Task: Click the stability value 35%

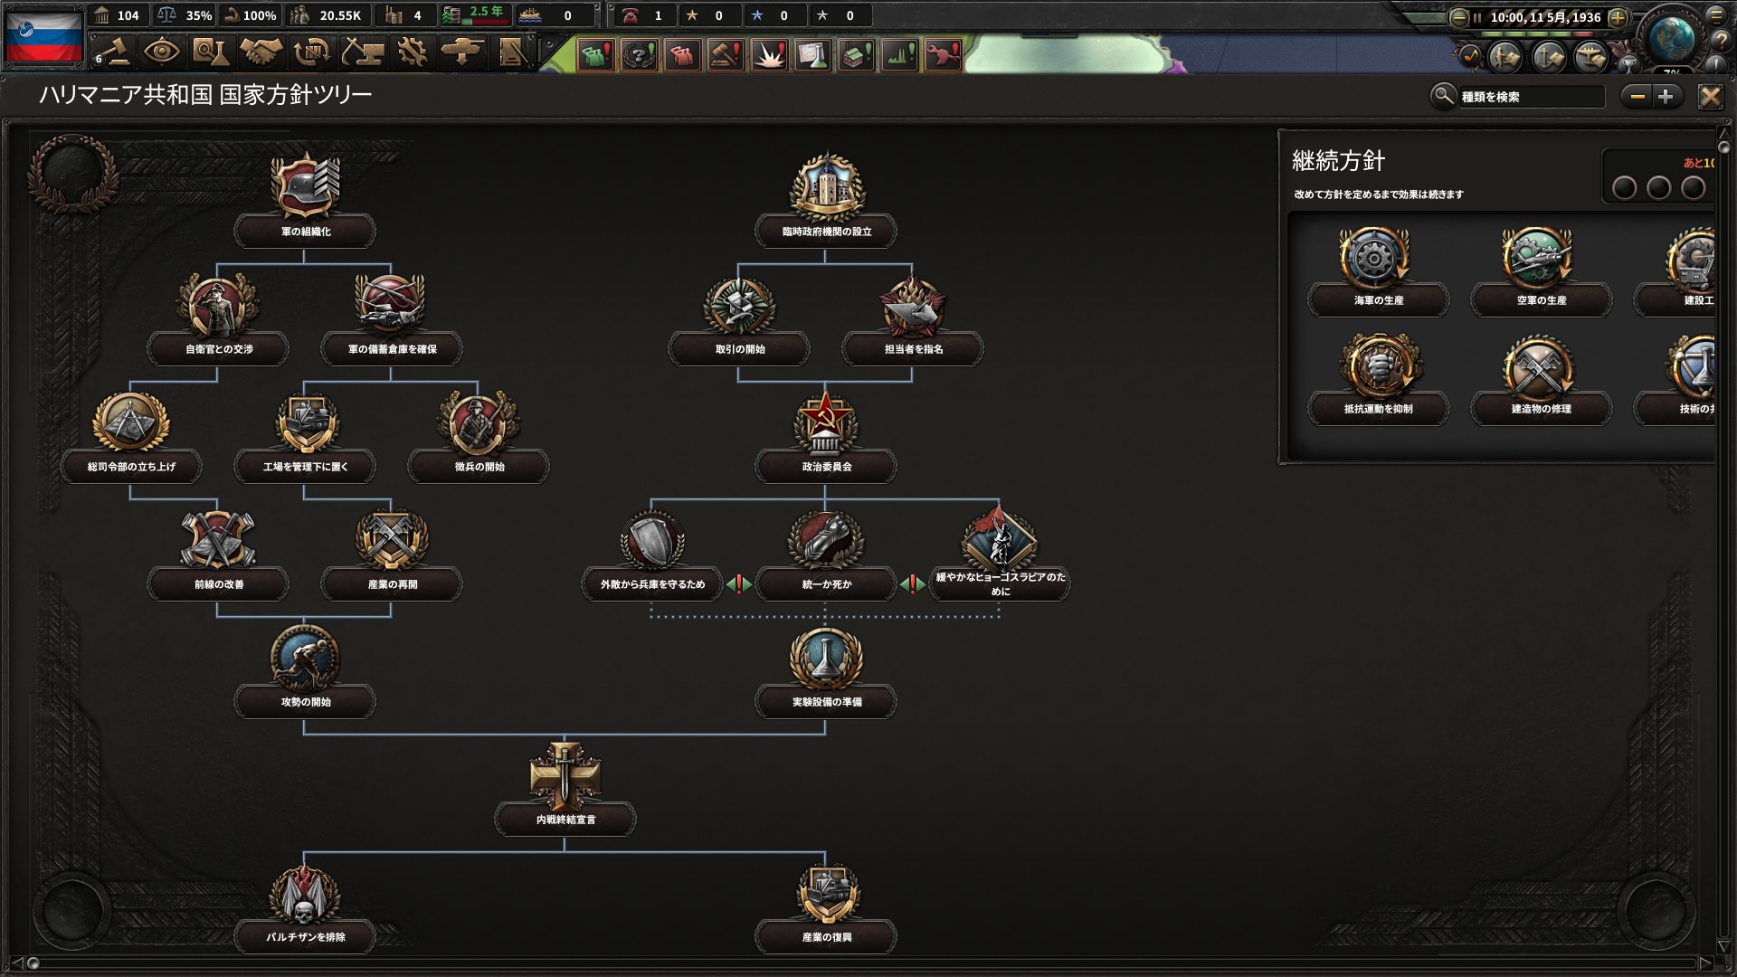Action: tap(185, 15)
